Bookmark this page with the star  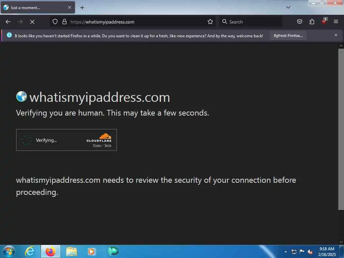(210, 21)
